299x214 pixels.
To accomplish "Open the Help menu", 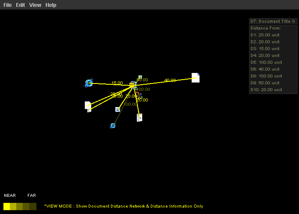I will (x=51, y=5).
